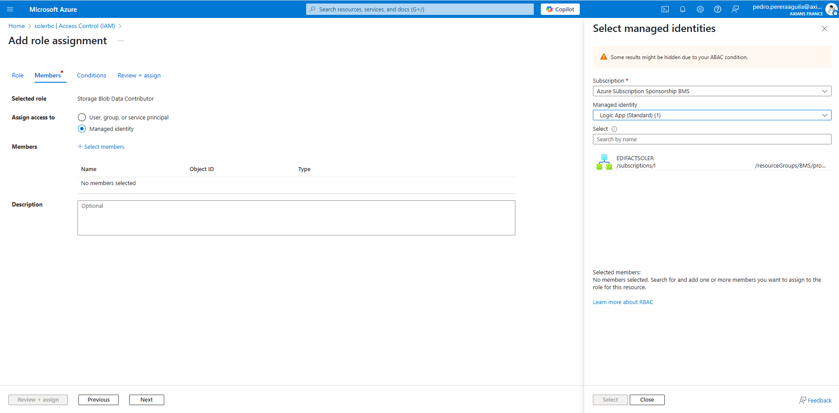Viewport: 839px width, 413px height.
Task: Open the Settings gear icon
Action: 700,9
